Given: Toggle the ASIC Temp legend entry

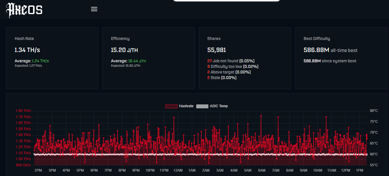Looking at the screenshot, I should coord(219,106).
